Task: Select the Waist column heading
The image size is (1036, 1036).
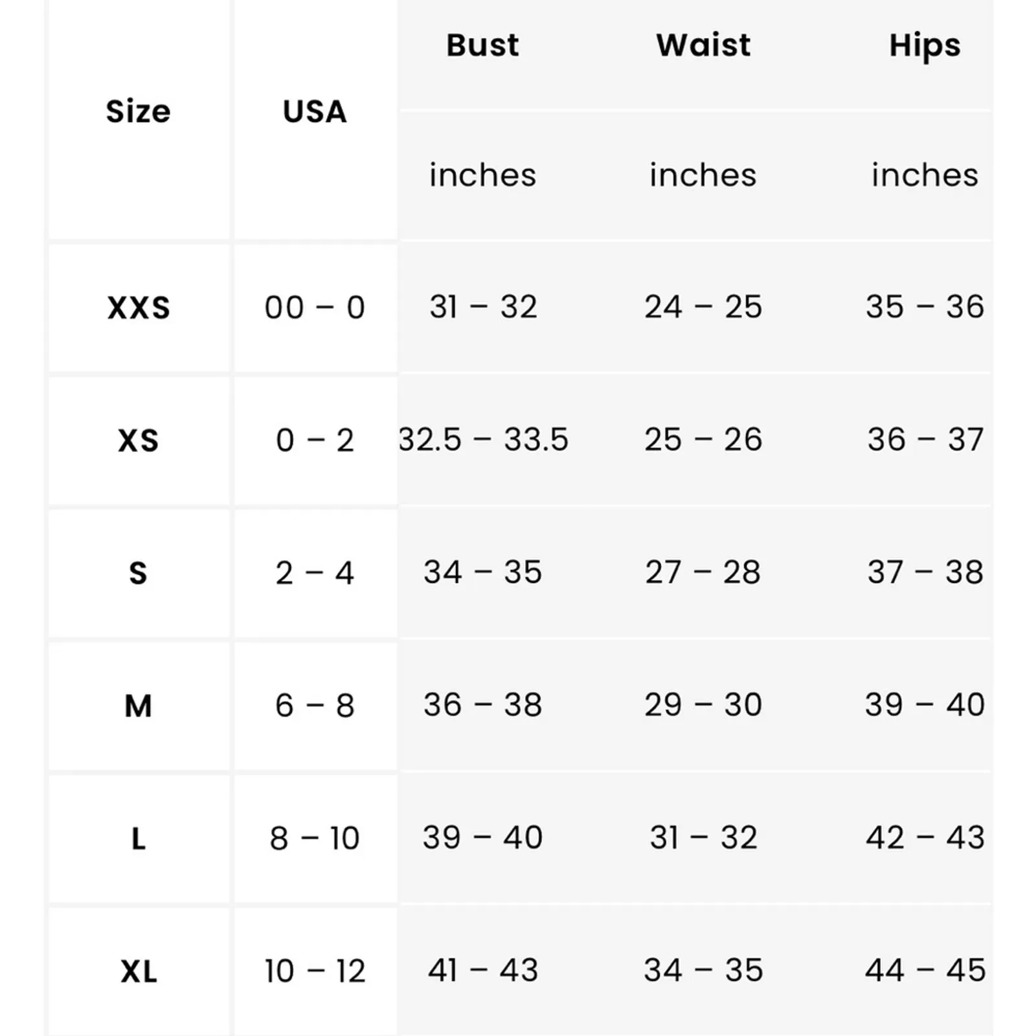Action: (703, 45)
